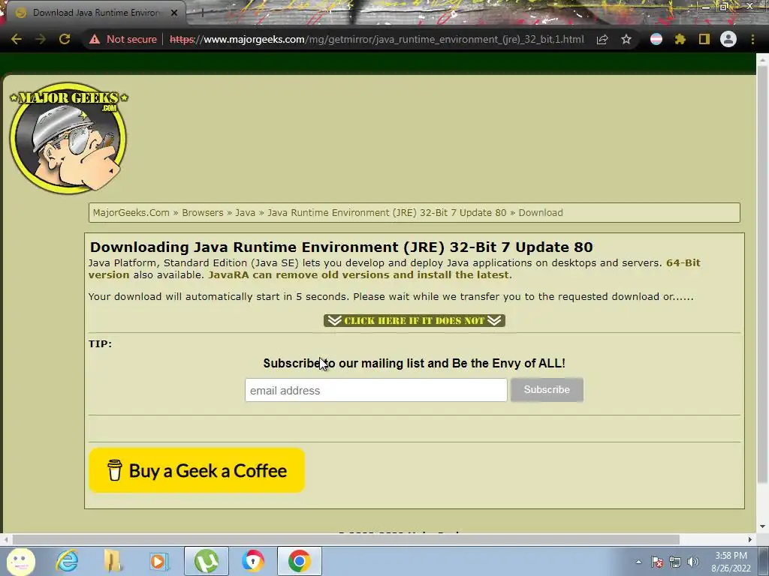Go back to the previous page
The height and width of the screenshot is (576, 769).
coord(17,39)
